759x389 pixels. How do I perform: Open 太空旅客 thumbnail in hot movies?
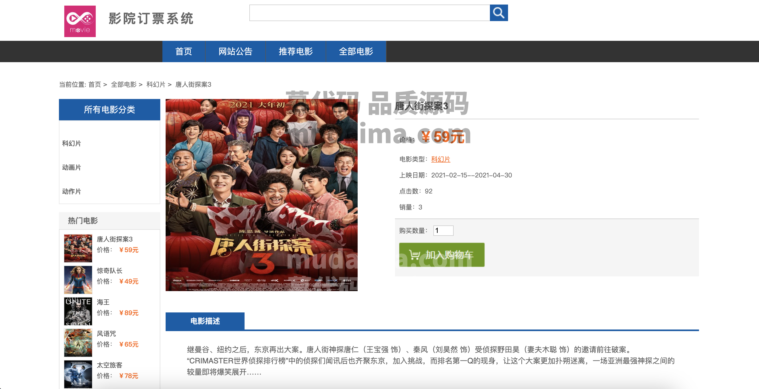78,374
